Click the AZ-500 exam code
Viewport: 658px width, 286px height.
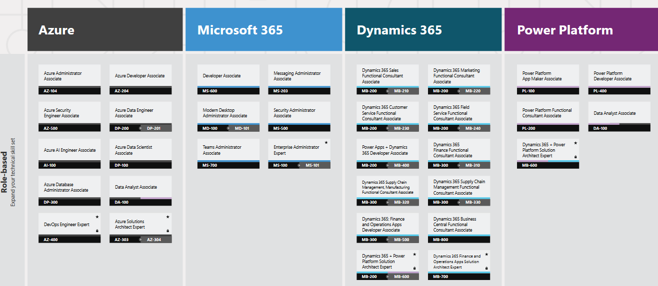(50, 128)
